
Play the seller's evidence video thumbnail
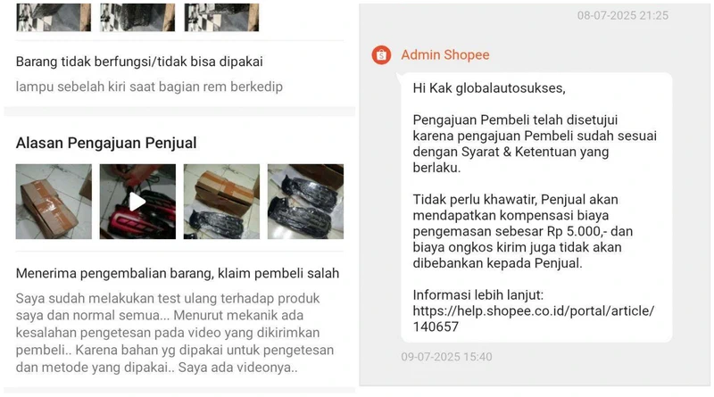pos(137,202)
